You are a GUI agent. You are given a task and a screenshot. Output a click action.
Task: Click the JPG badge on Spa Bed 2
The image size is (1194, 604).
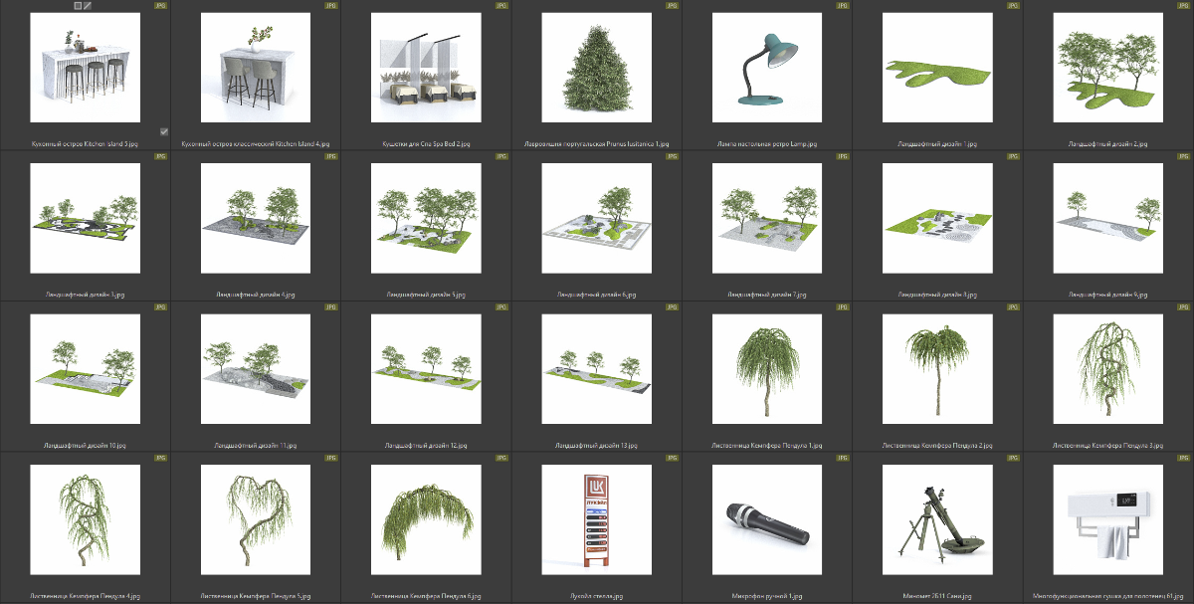[501, 6]
